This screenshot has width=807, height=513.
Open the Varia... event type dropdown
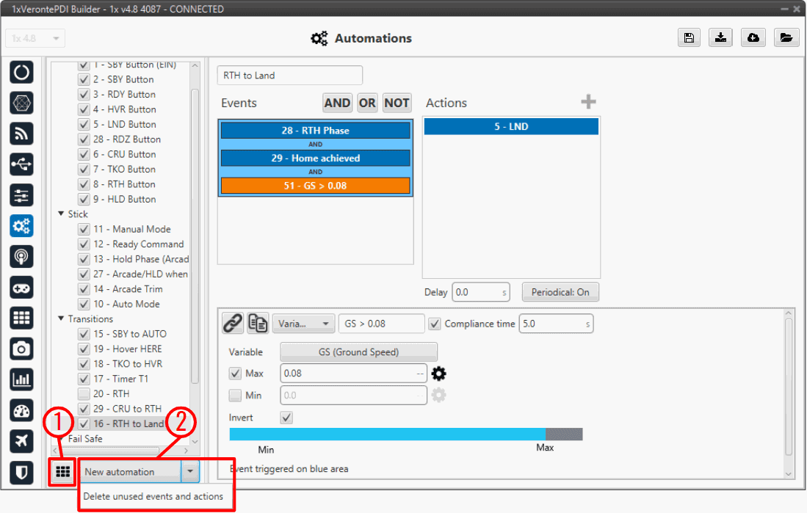click(303, 324)
